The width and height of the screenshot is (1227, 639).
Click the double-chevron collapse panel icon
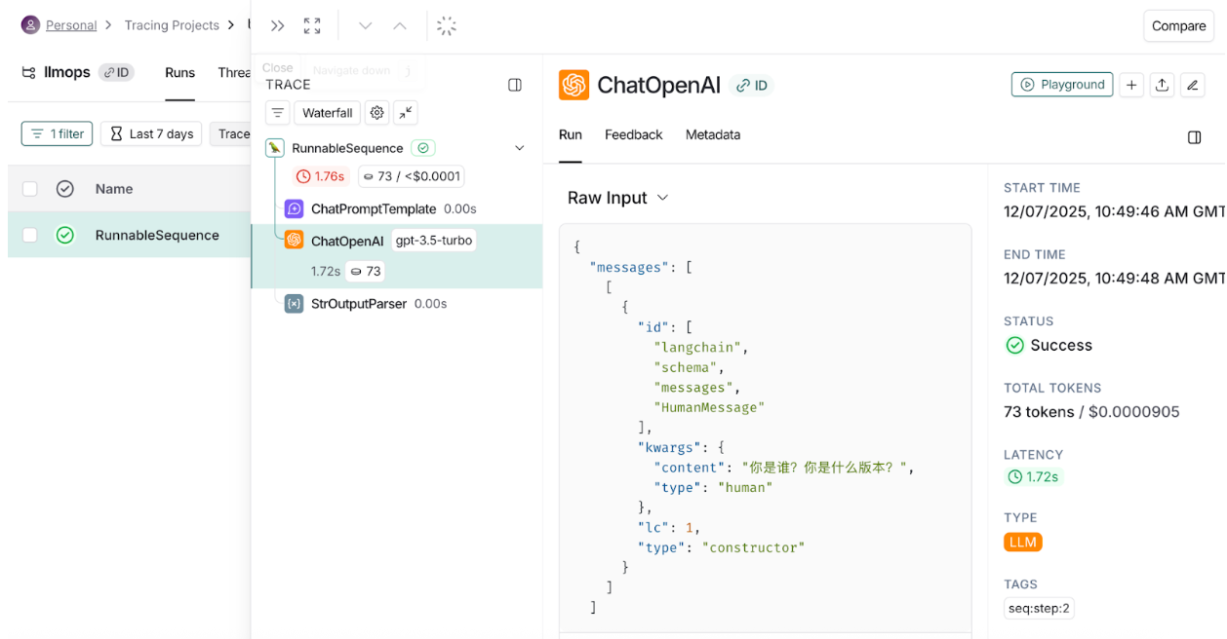pos(278,26)
